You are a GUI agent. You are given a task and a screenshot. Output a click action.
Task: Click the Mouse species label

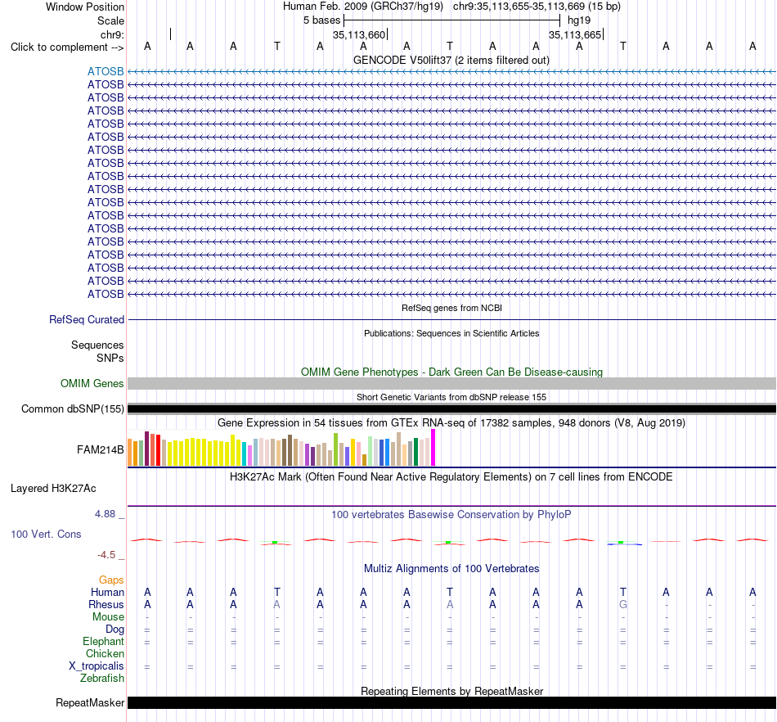coord(108,617)
